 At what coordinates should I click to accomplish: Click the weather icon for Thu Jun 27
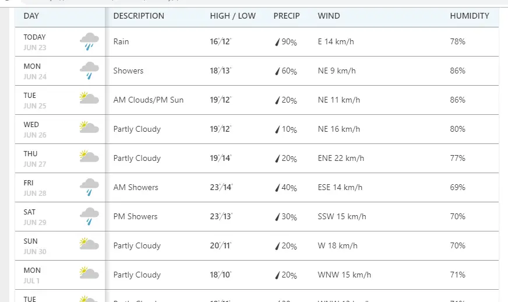tap(89, 156)
